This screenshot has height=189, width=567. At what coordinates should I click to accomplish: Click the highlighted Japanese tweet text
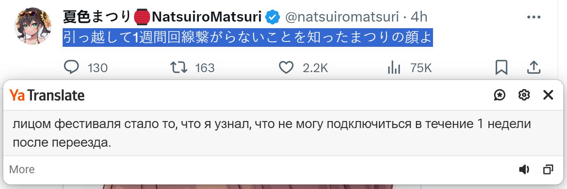pos(248,38)
